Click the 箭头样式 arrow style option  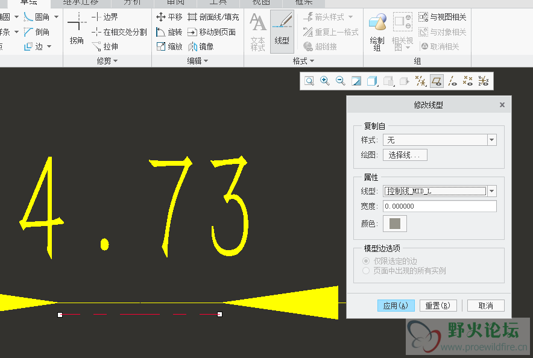coord(324,17)
